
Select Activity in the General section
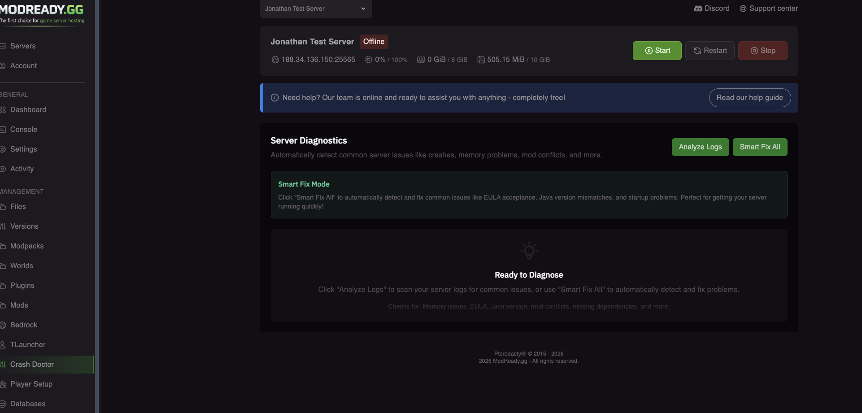(3, 169)
